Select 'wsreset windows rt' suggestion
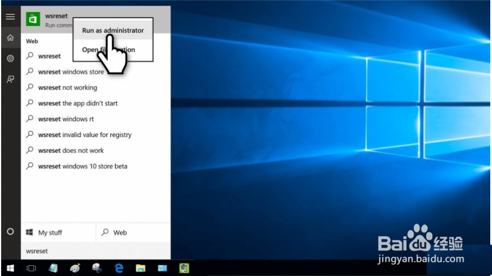492x276 pixels. click(x=96, y=119)
